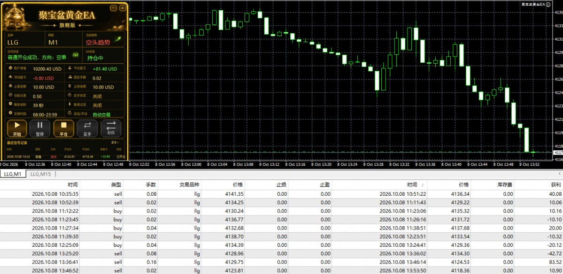Click the 浮动盈亏 floating profit icon
The image size is (563, 274).
click(10, 77)
